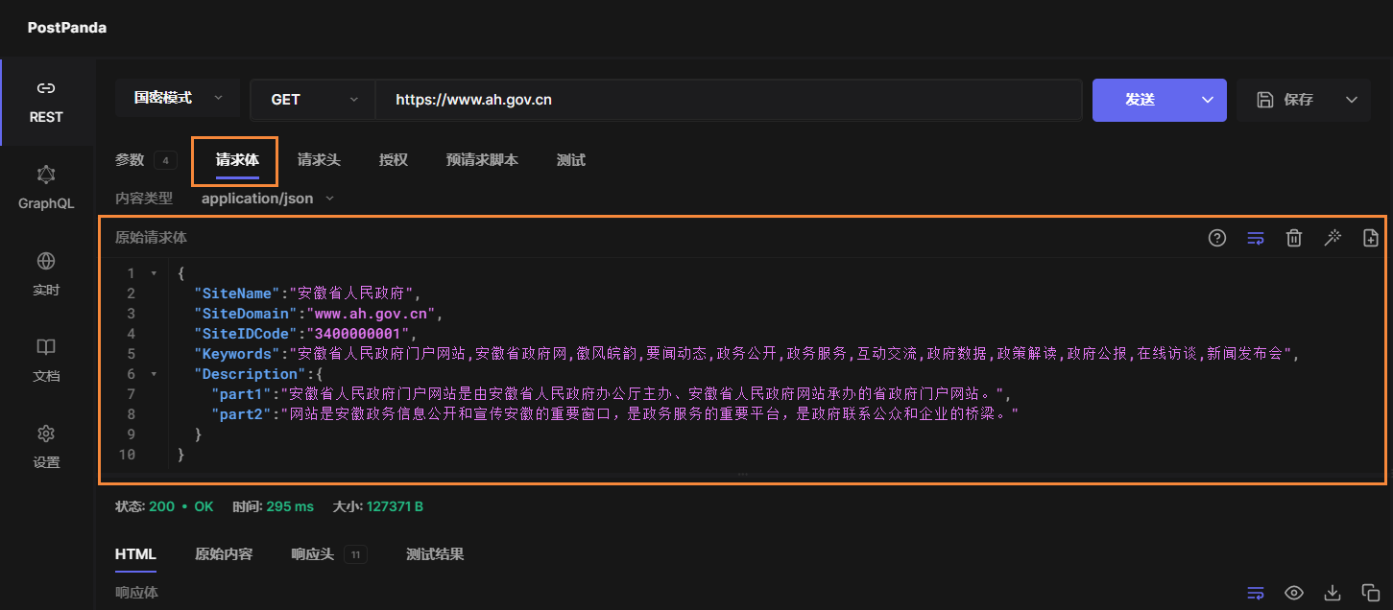Beautify request body with magic wand icon

[x=1333, y=237]
